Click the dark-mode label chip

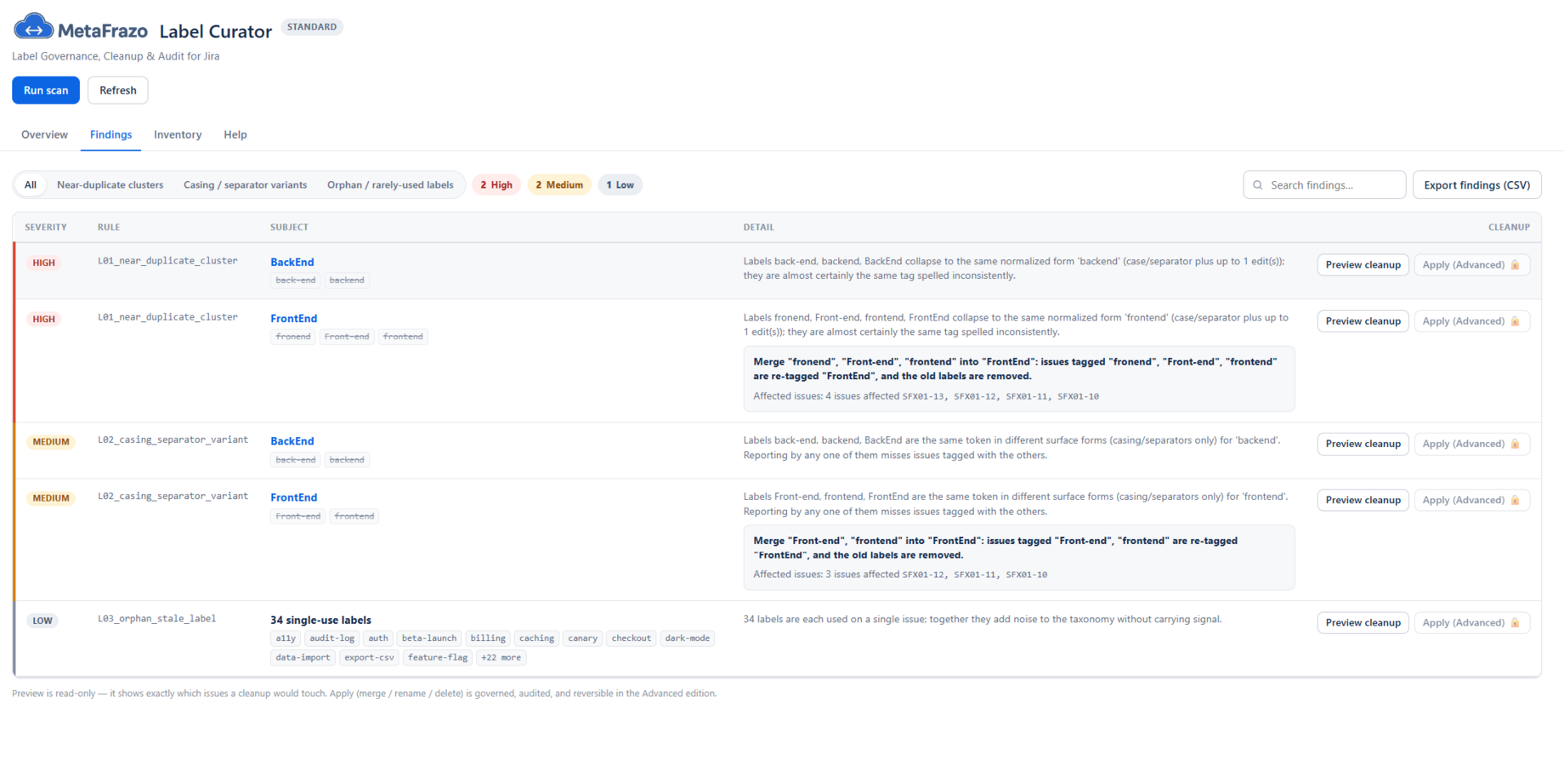[688, 638]
